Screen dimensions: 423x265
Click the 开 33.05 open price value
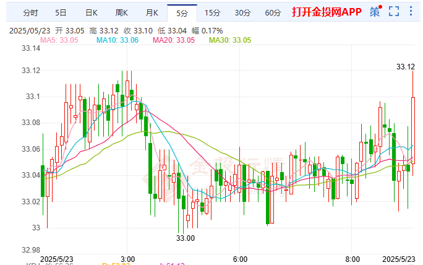tap(70, 31)
